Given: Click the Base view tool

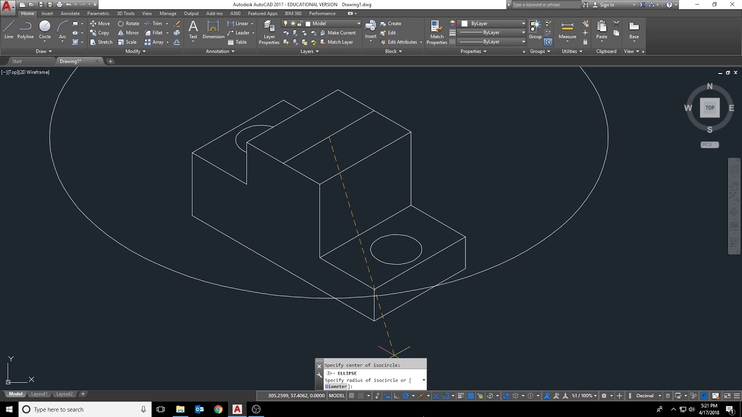Looking at the screenshot, I should (x=634, y=30).
